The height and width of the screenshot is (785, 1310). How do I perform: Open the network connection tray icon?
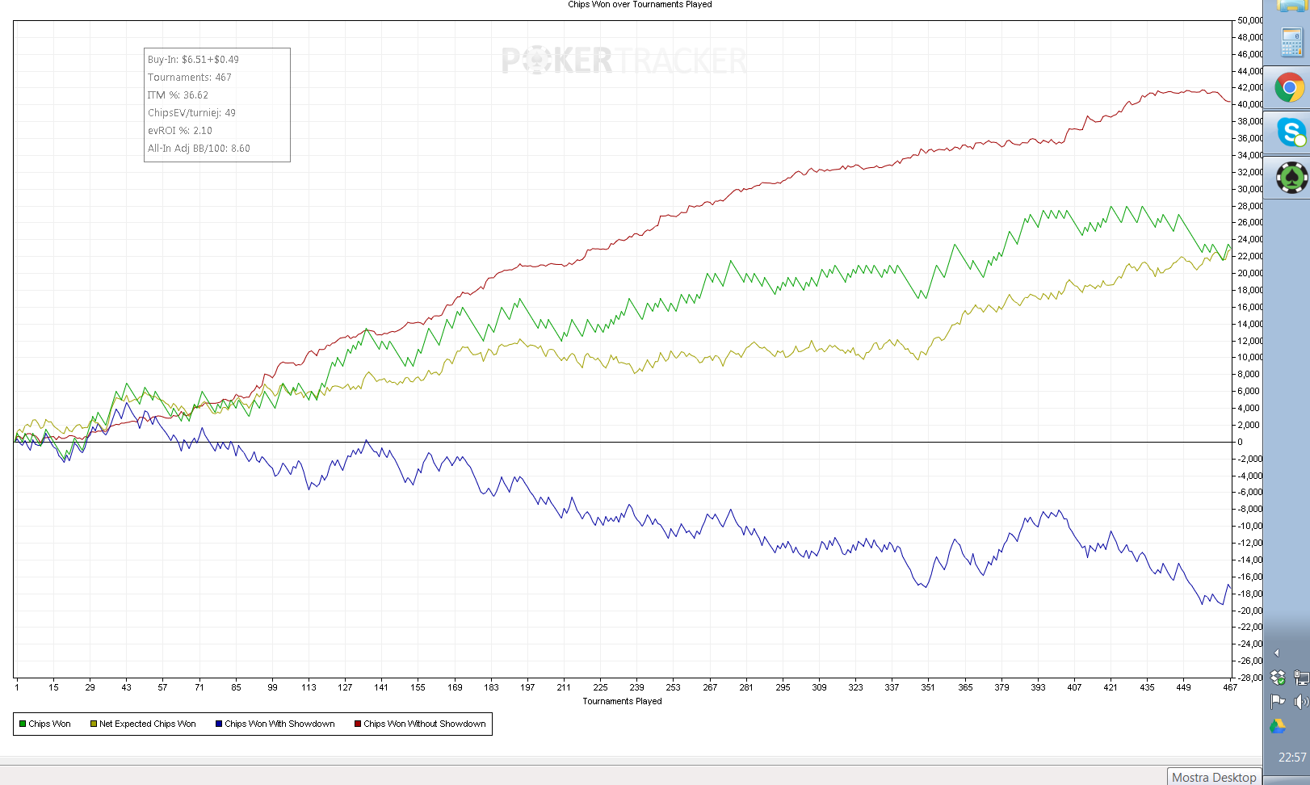(x=1300, y=678)
